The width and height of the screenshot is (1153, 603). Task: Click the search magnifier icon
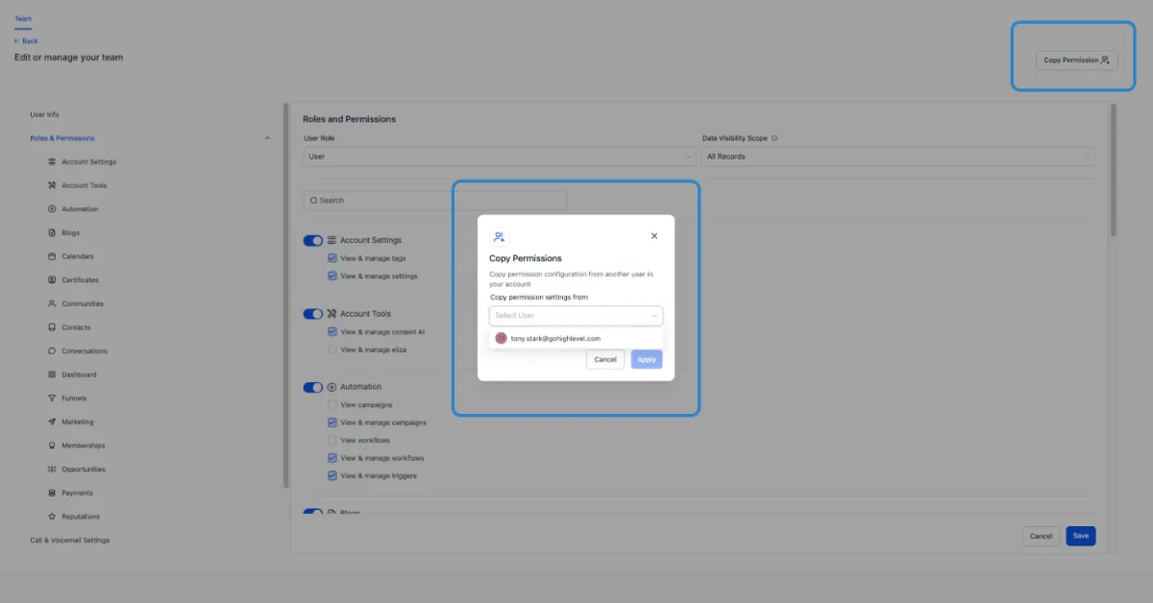(x=313, y=201)
